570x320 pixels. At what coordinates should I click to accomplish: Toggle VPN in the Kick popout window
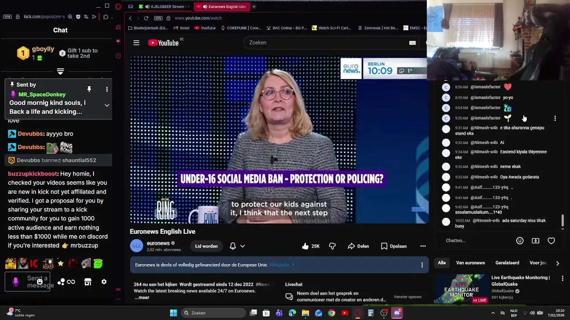[x=7, y=17]
